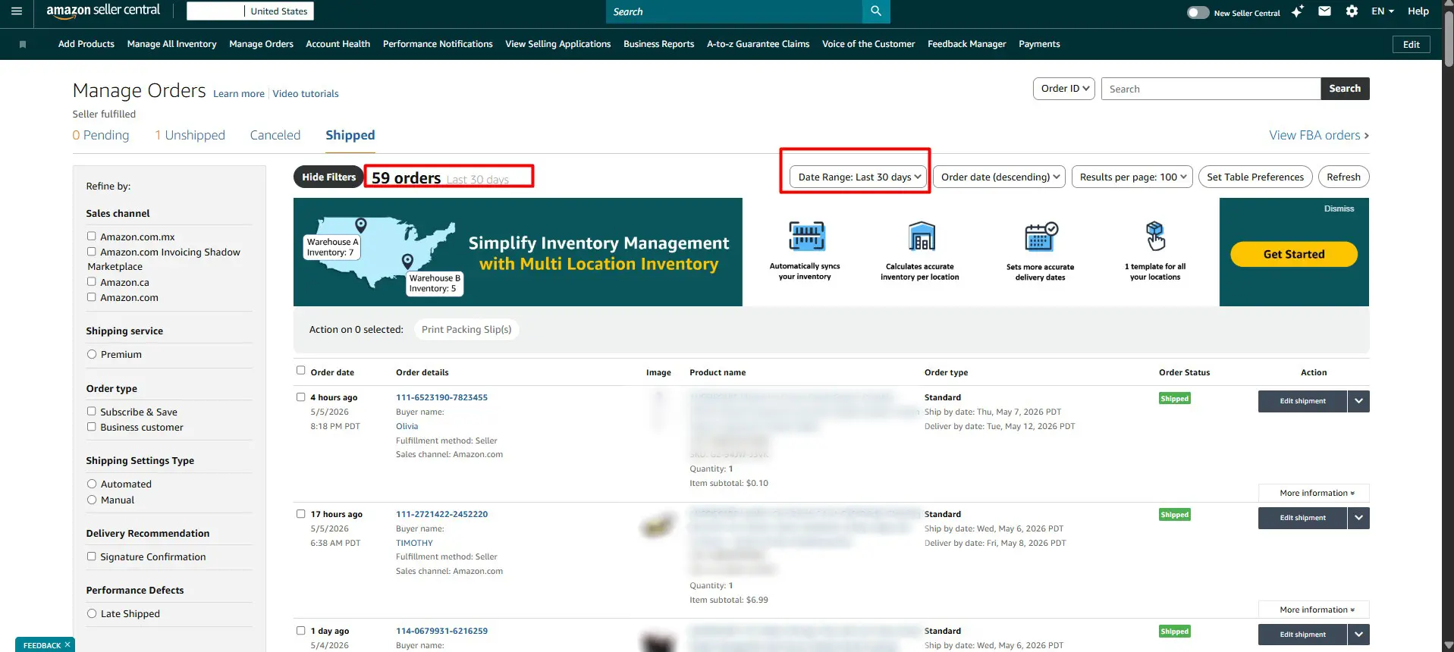Click the bookmark flag icon
This screenshot has height=652, width=1454.
pyautogui.click(x=23, y=45)
